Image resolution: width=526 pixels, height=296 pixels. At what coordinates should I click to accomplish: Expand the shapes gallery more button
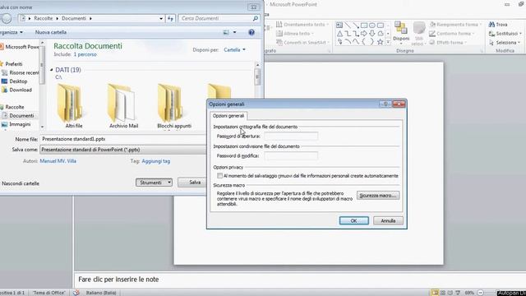pyautogui.click(x=388, y=42)
